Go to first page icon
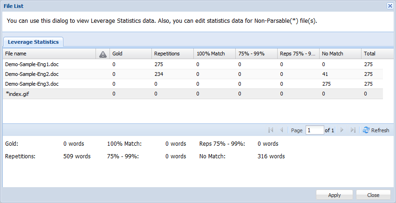The width and height of the screenshot is (396, 203). [x=271, y=130]
